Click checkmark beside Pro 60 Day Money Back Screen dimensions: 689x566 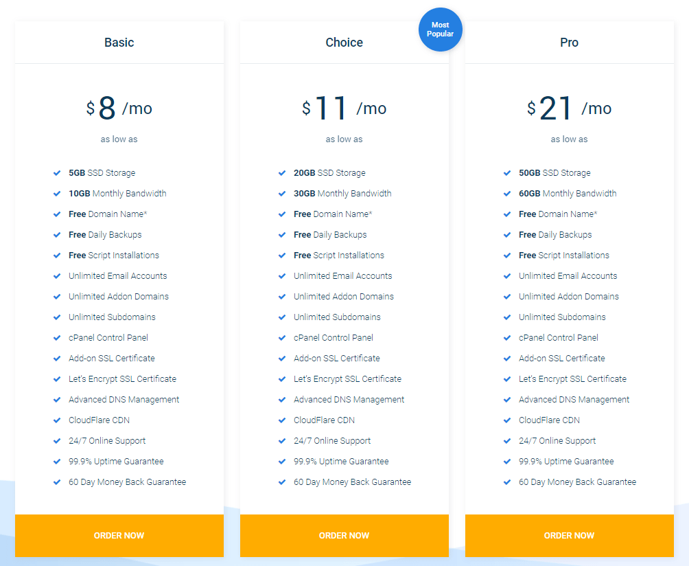(x=507, y=482)
